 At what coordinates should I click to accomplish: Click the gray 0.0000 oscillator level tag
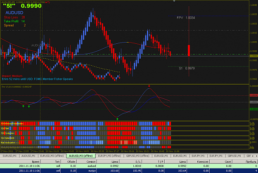coord(253,102)
